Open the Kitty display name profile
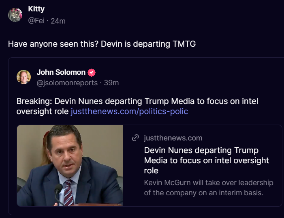Image resolution: width=284 pixels, height=218 pixels. click(36, 9)
